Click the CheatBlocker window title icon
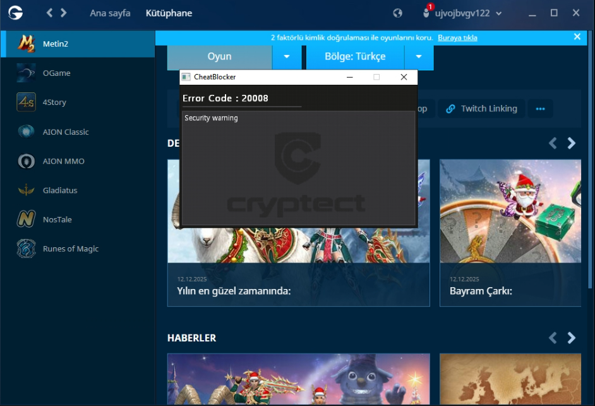This screenshot has width=595, height=406. (186, 77)
